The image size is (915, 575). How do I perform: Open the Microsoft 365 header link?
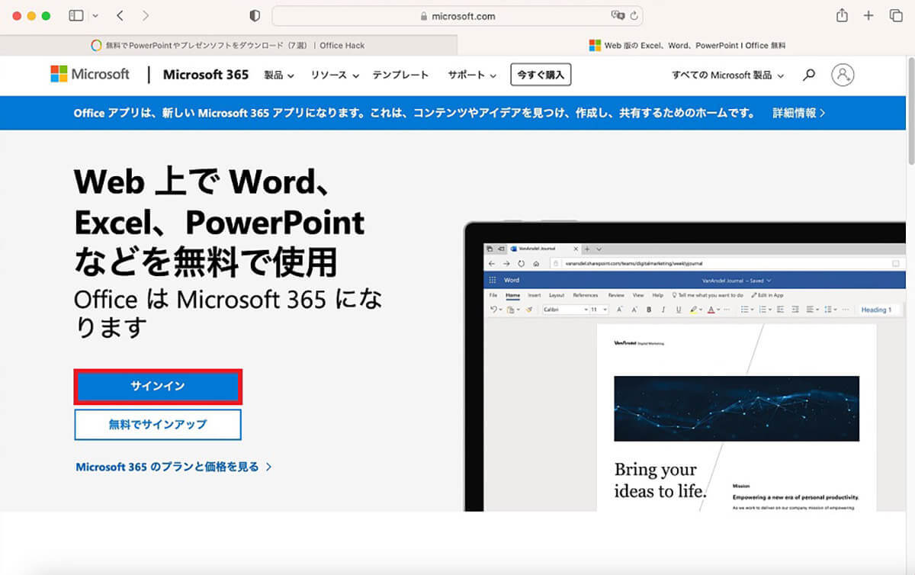[206, 75]
